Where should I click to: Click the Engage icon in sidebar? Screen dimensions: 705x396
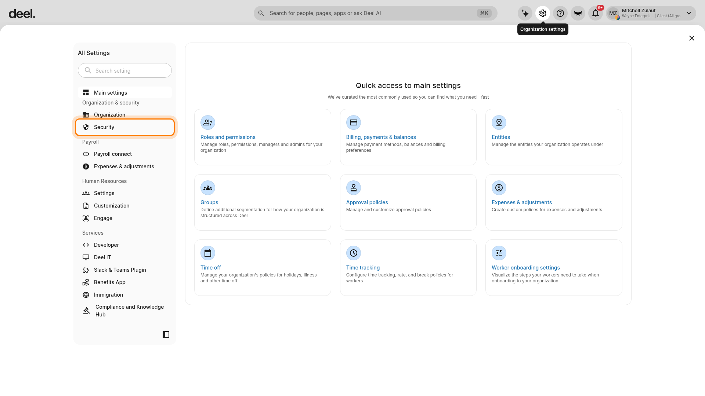tap(86, 218)
